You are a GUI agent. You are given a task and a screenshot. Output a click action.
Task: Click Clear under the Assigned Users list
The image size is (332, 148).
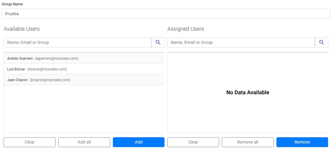(x=193, y=142)
